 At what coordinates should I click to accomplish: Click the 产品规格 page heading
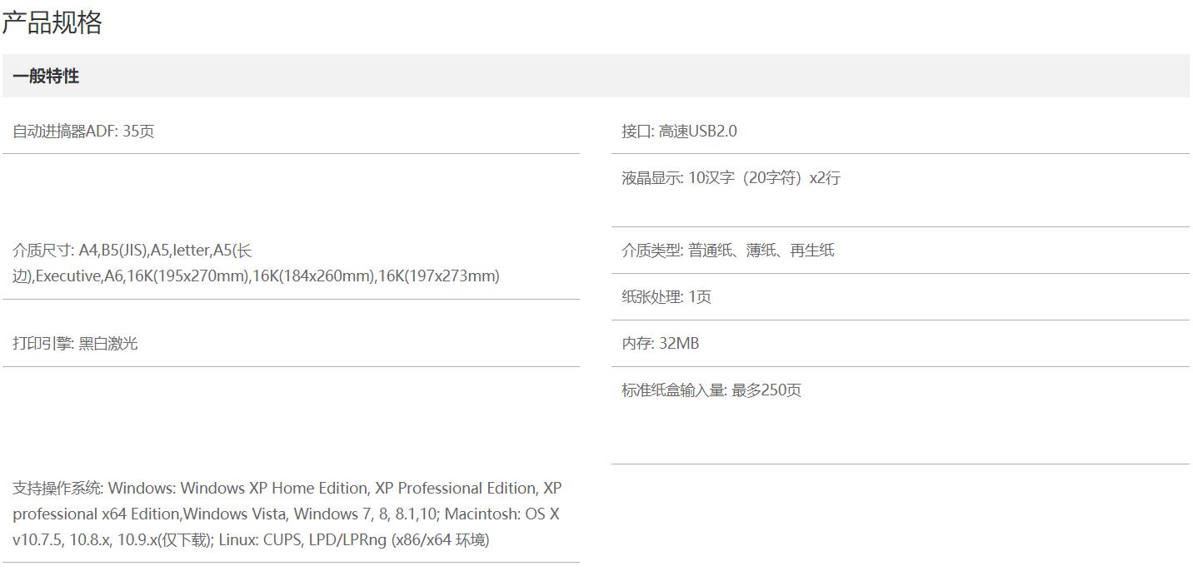pyautogui.click(x=52, y=22)
